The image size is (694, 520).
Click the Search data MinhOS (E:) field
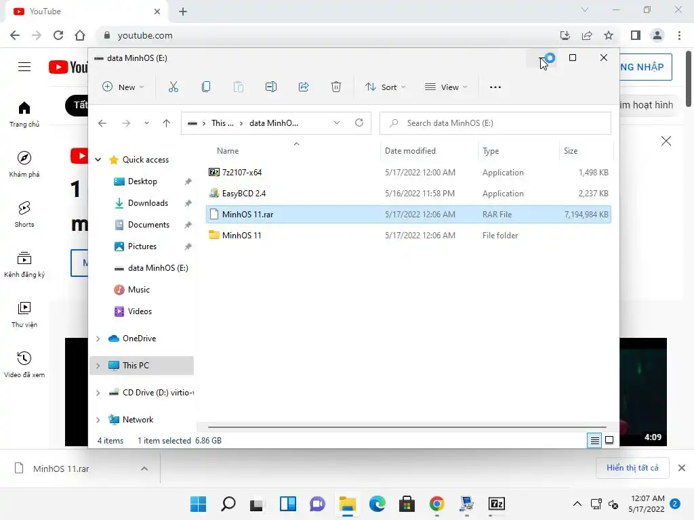[495, 123]
